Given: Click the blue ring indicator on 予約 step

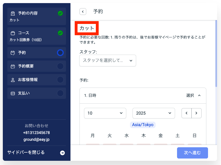Looking at the screenshot, I should coord(60,53).
